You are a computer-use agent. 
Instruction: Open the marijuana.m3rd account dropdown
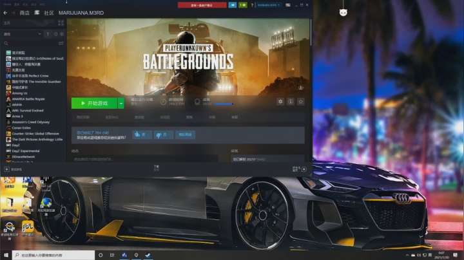pyautogui.click(x=268, y=5)
